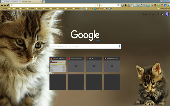Open the search engine selector in the search box

(x=119, y=5)
